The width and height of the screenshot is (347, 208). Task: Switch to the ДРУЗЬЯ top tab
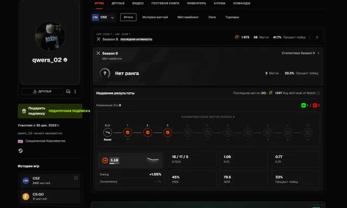118,3
